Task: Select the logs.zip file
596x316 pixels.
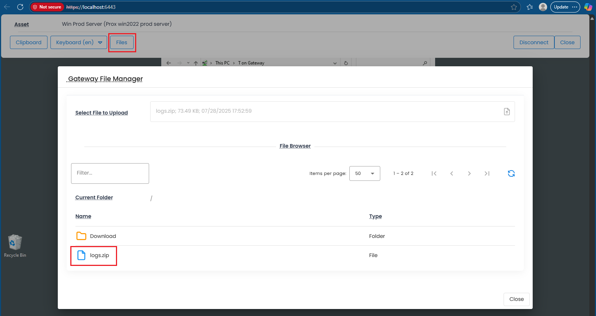Action: (99, 255)
